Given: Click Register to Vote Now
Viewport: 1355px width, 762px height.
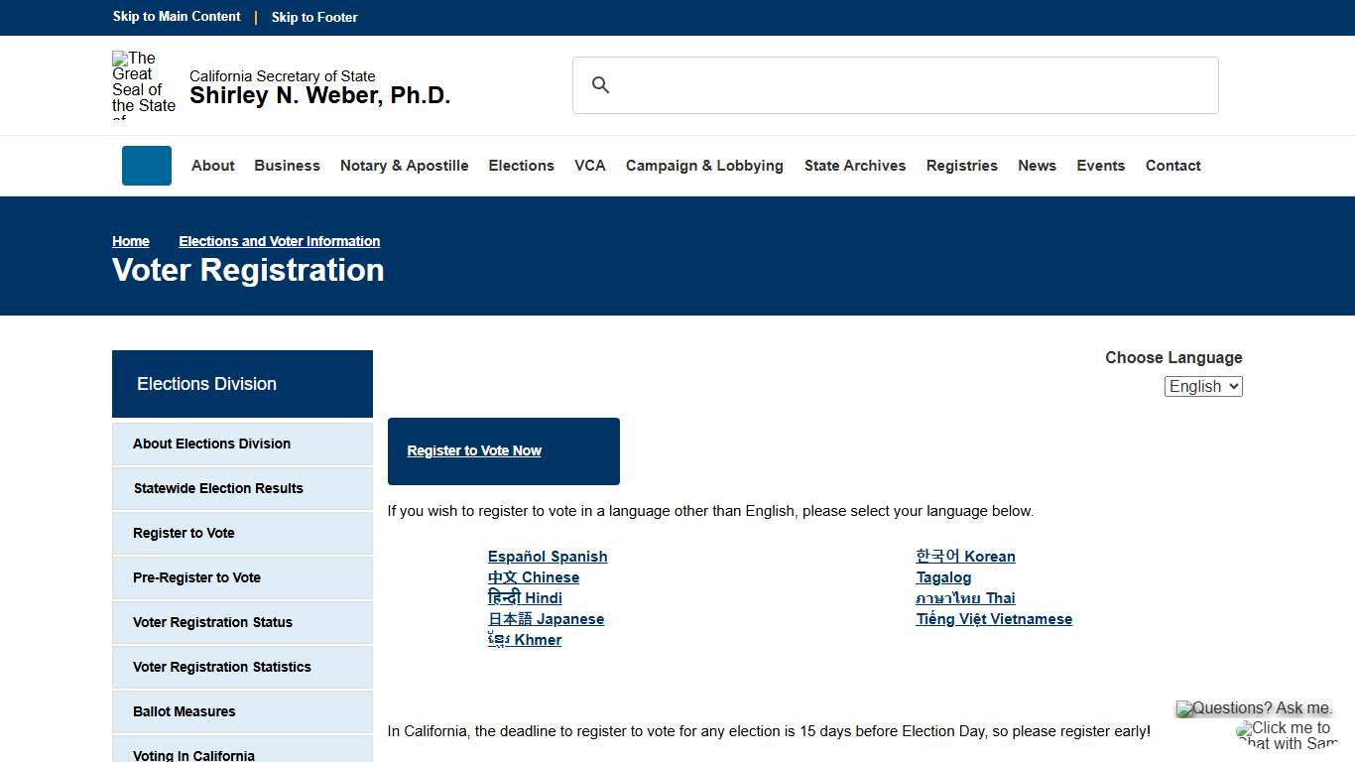Looking at the screenshot, I should 474,450.
